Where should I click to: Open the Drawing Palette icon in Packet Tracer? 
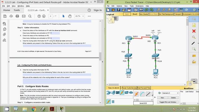click(x=176, y=10)
